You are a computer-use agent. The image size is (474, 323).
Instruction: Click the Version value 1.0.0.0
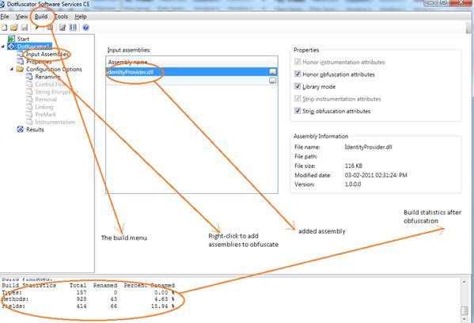click(x=353, y=184)
